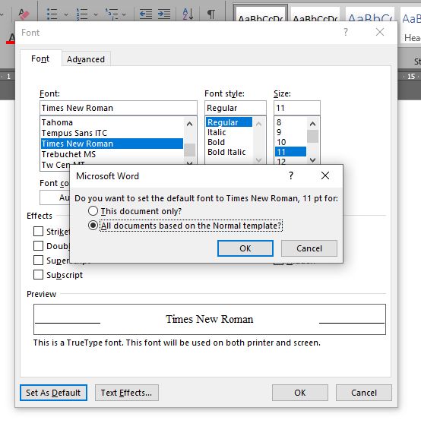Select Bold in Font style list

pos(229,142)
